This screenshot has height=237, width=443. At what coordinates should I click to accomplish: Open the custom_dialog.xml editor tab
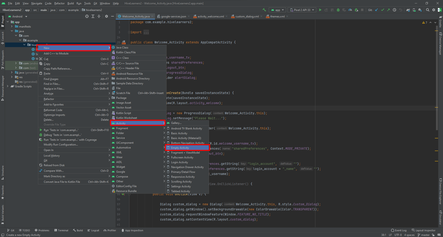pos(247,16)
